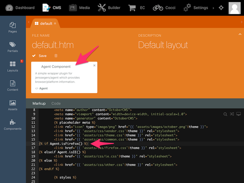
Task: Click the Cocci menu label
Action: pyautogui.click(x=170, y=8)
